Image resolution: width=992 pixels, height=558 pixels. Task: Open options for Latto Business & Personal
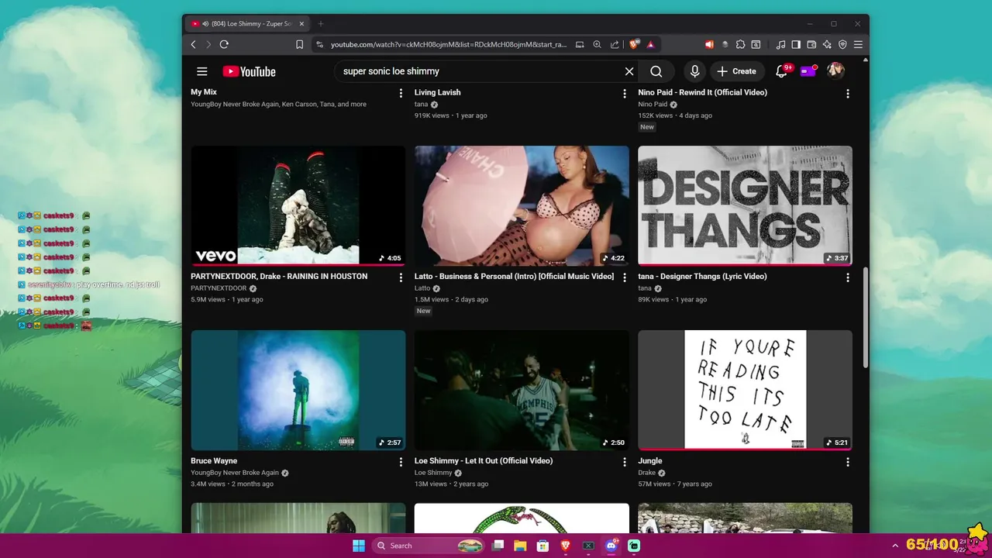[x=625, y=277]
